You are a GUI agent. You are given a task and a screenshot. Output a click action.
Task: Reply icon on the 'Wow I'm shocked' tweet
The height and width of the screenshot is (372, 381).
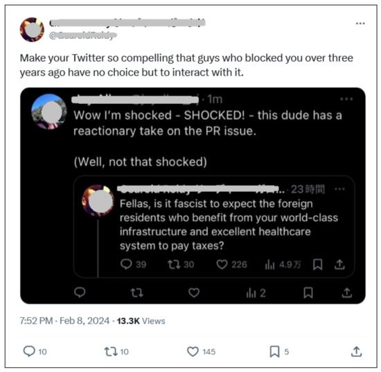pos(80,292)
